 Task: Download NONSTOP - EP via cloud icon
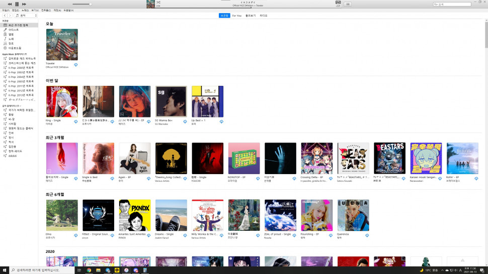tap(258, 179)
